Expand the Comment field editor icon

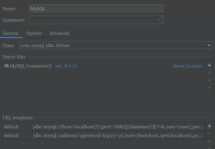(x=160, y=19)
